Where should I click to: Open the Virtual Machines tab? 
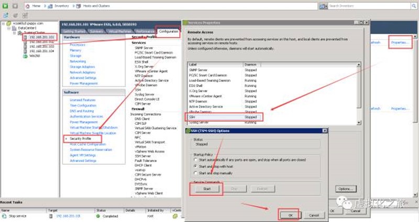(x=119, y=31)
